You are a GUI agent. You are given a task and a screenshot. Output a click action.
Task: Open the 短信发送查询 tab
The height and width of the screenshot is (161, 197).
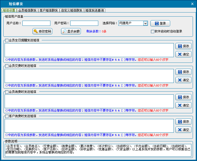(95, 10)
